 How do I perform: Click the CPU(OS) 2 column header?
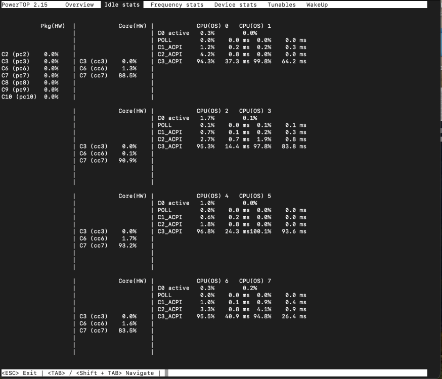click(212, 111)
